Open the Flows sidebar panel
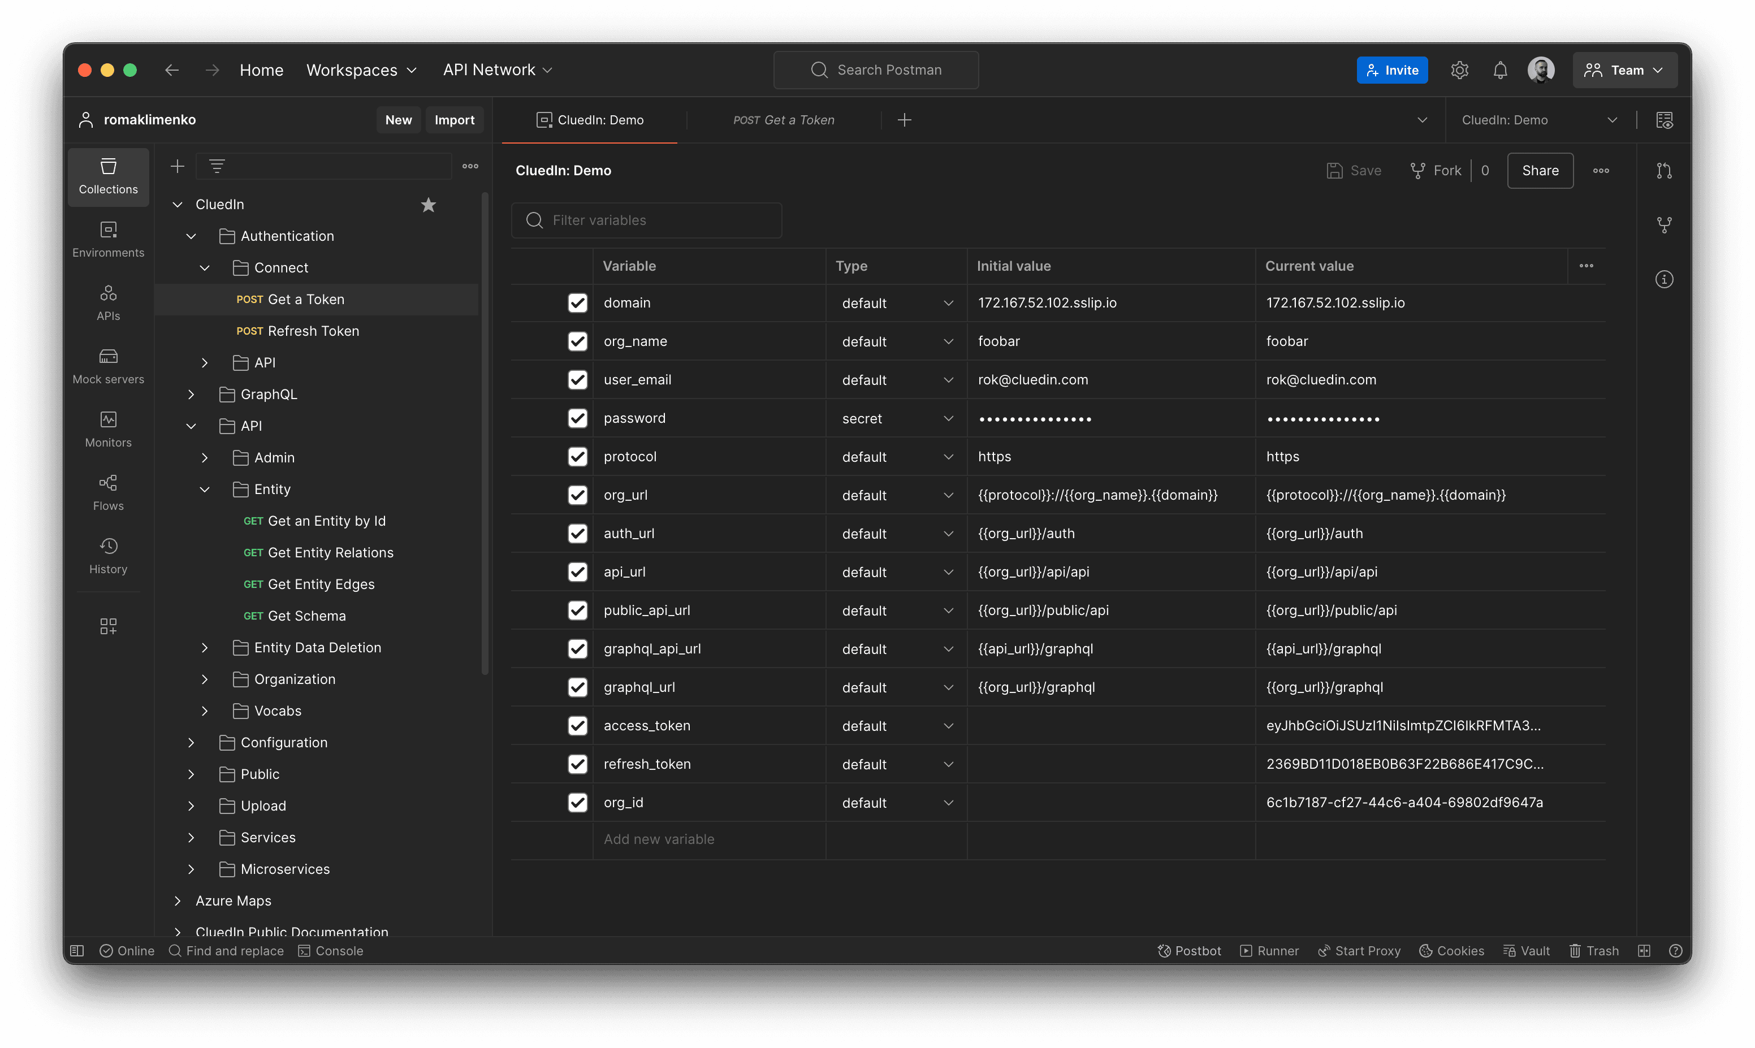This screenshot has height=1048, width=1755. click(108, 493)
